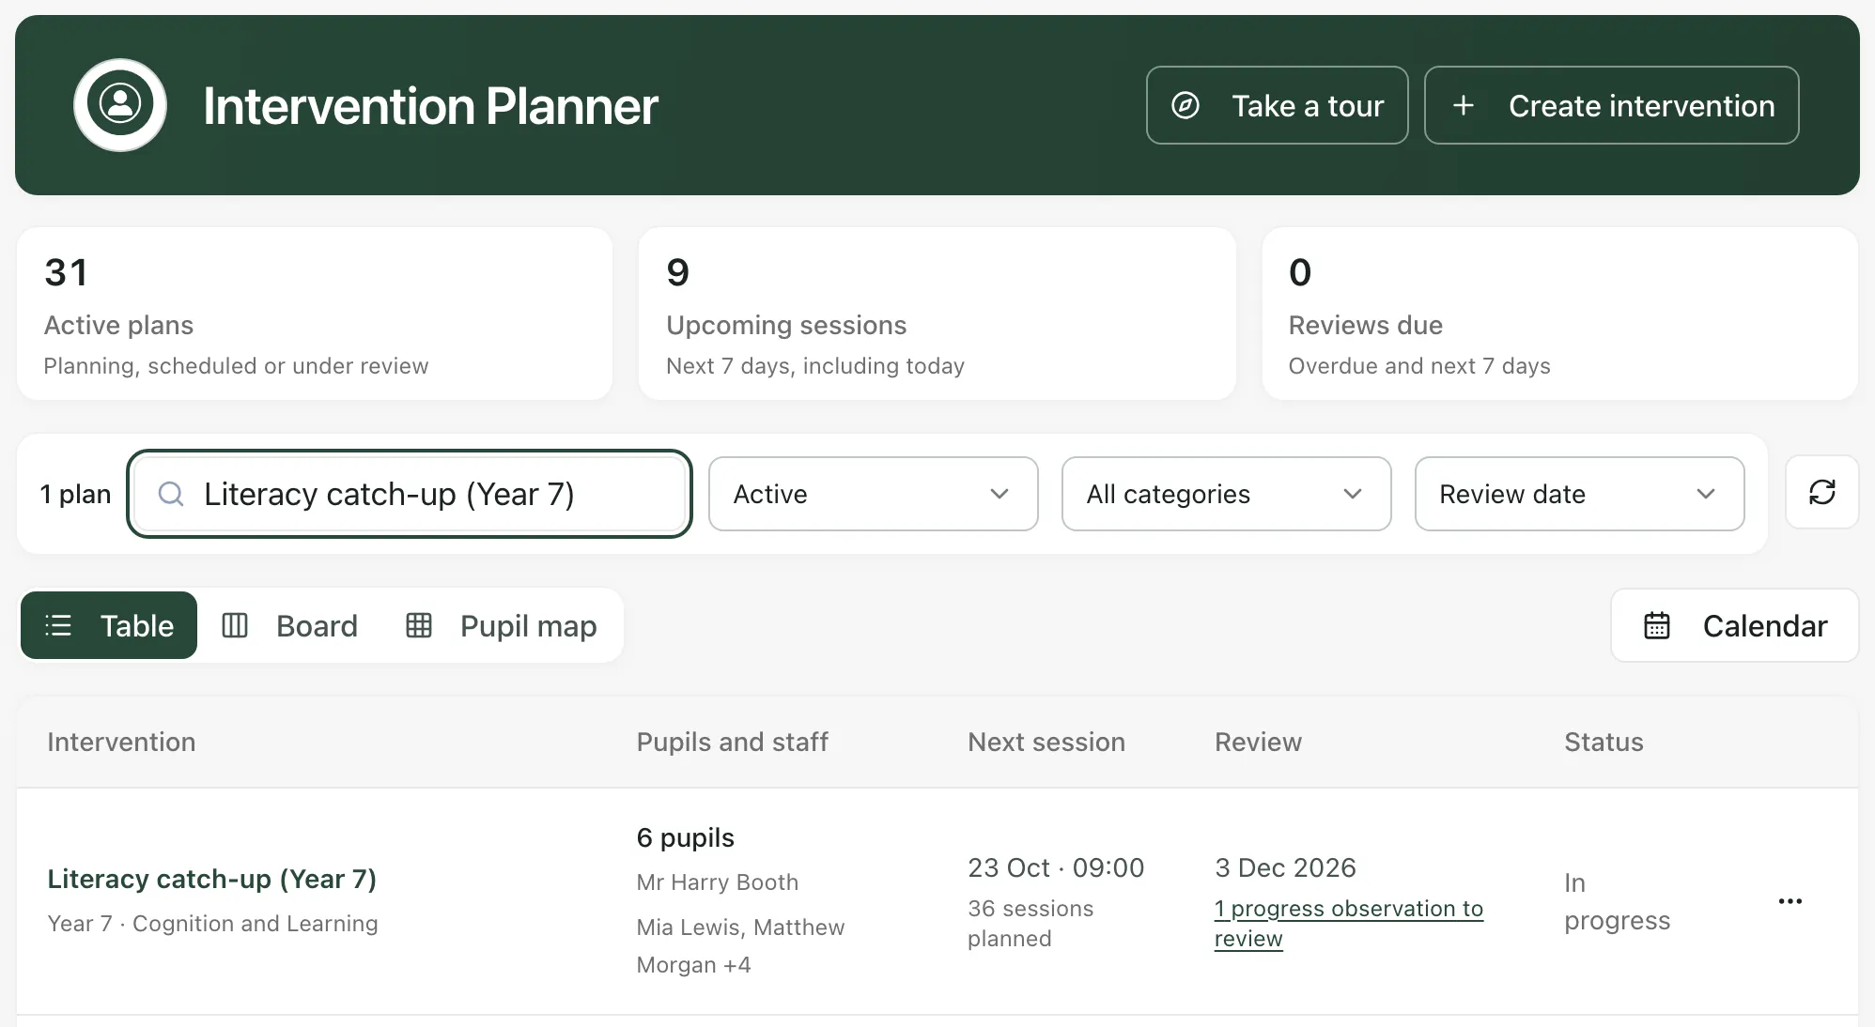Click Mr Harry Booth staff name
The image size is (1875, 1027).
[717, 882]
